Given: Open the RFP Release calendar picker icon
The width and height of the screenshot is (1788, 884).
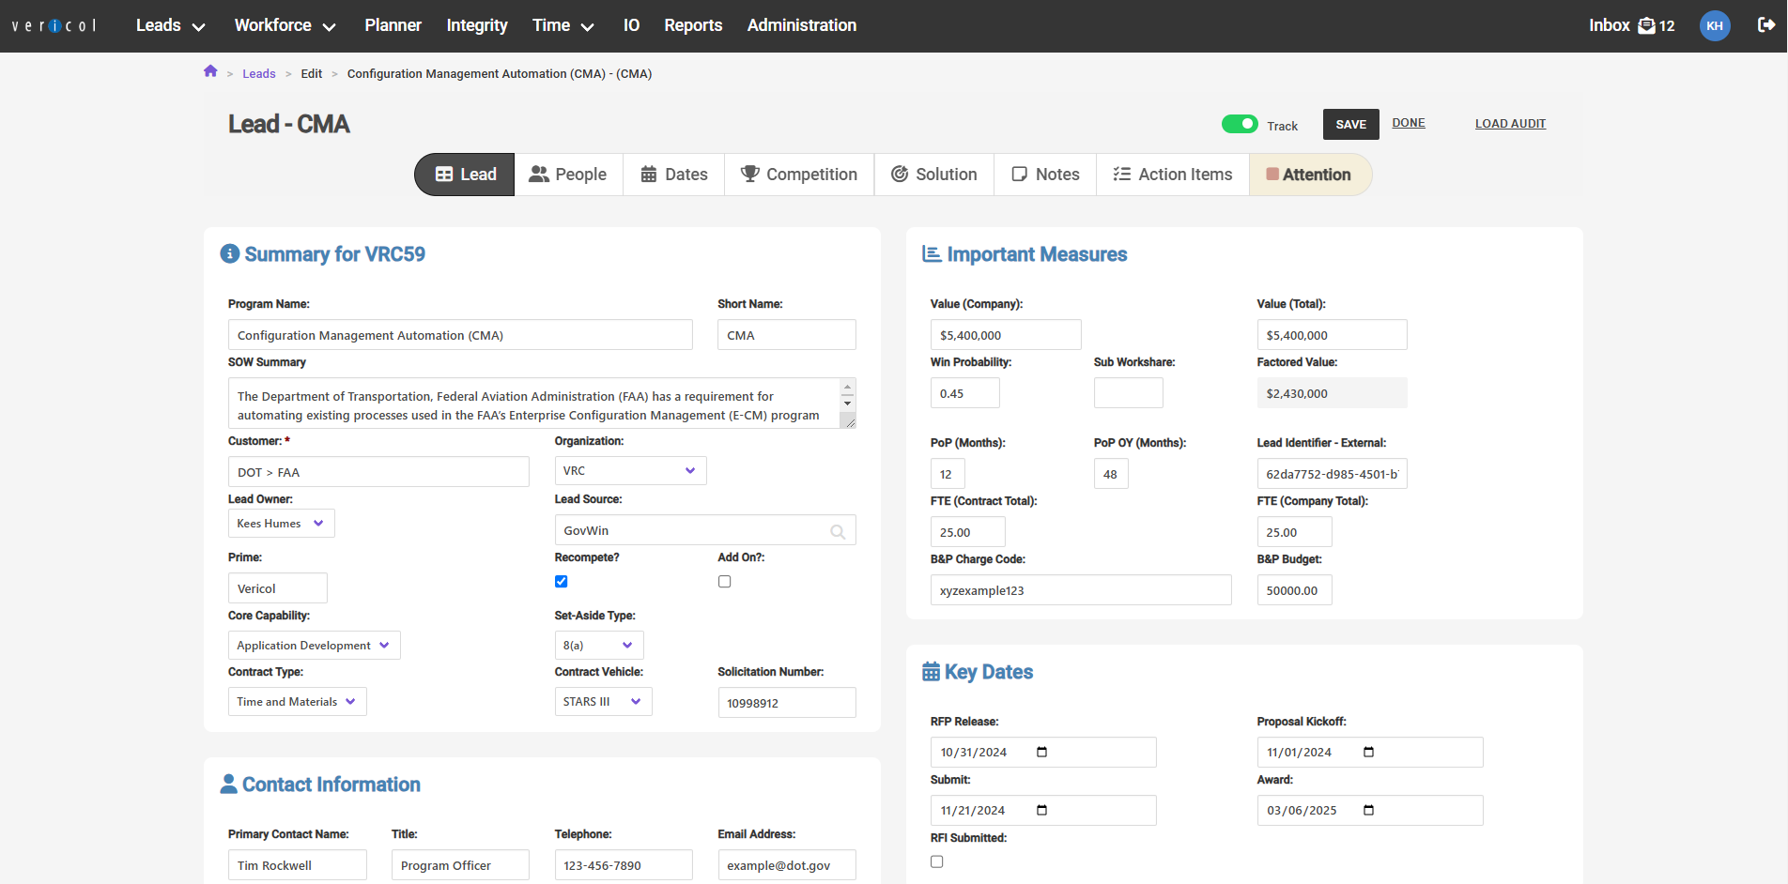Looking at the screenshot, I should pyautogui.click(x=1041, y=752).
